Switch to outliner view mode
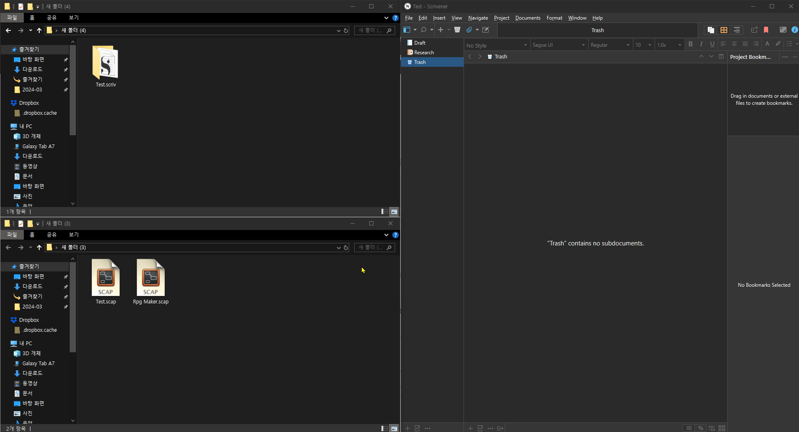The width and height of the screenshot is (799, 432). click(x=737, y=30)
